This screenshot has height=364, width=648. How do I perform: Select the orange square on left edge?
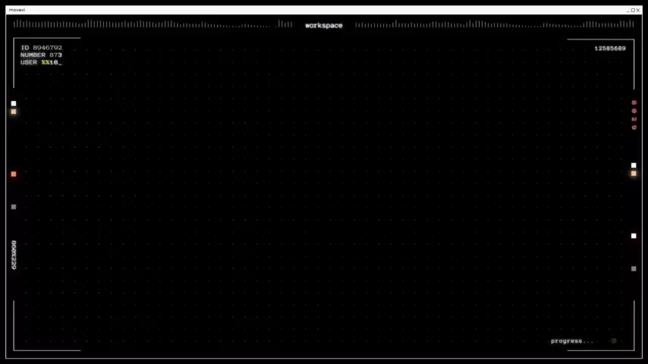(x=13, y=174)
